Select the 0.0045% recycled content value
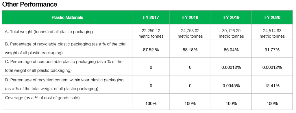Image resolution: width=296 pixels, height=113 pixels. tap(231, 86)
